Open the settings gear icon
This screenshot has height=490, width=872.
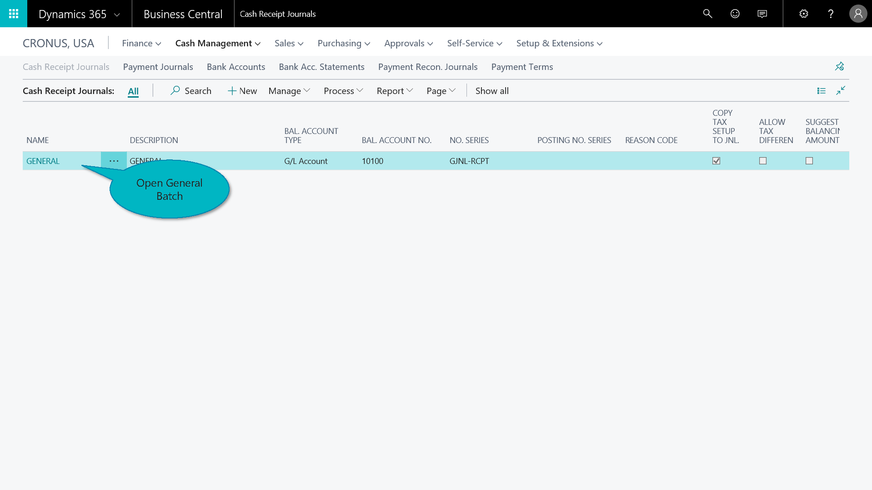[803, 14]
